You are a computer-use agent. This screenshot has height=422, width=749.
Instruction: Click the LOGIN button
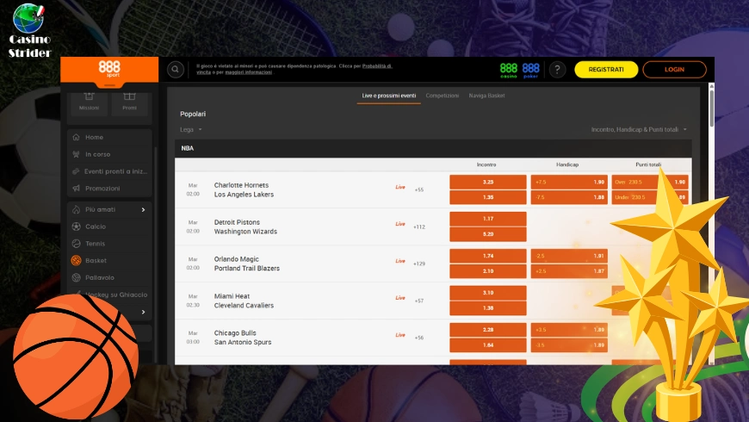[x=674, y=69]
